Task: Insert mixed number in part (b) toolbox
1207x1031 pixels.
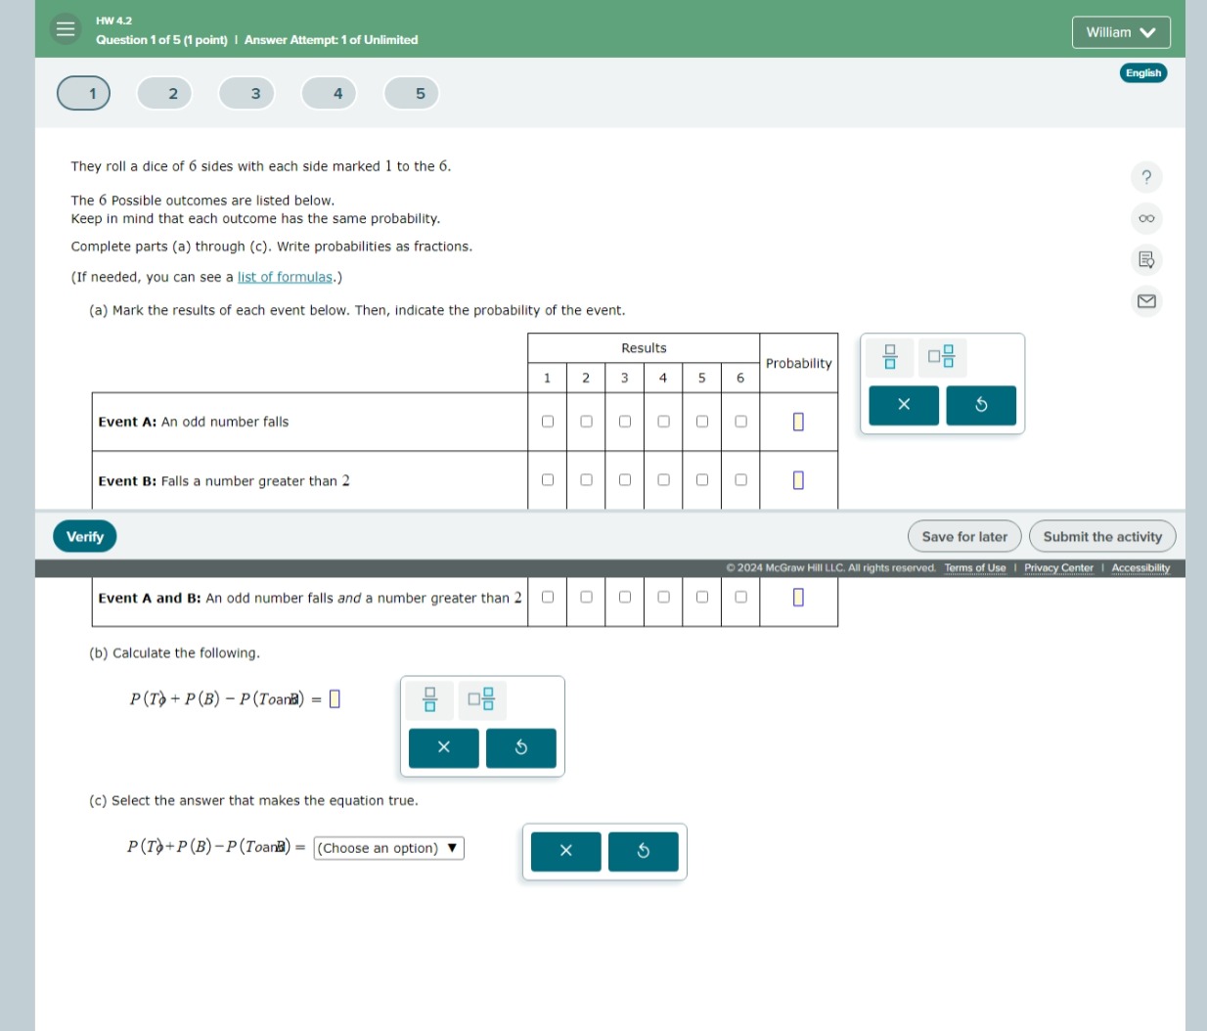Action: [482, 700]
